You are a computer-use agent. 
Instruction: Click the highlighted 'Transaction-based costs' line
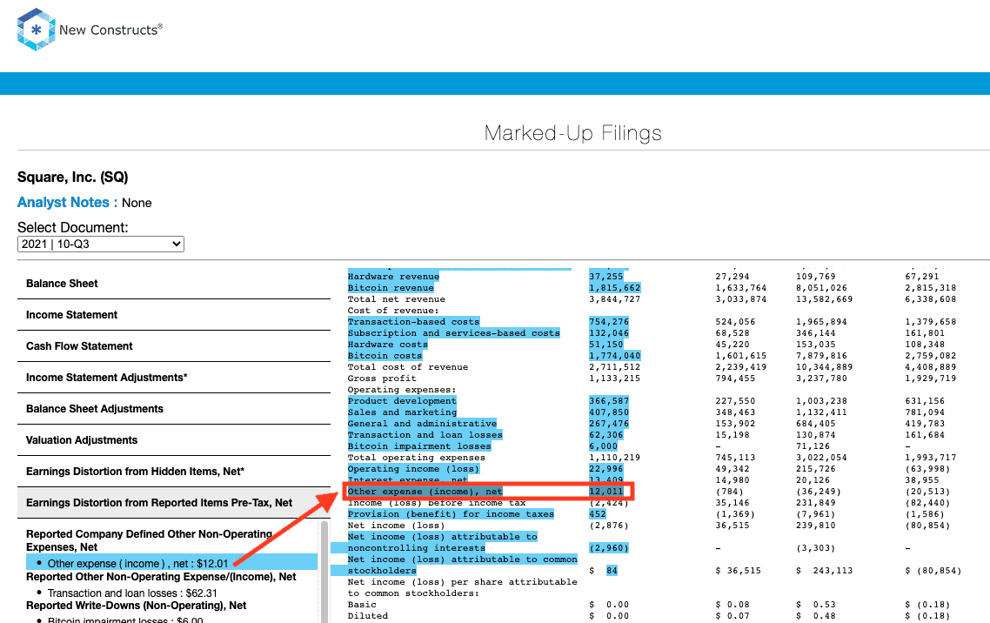(x=413, y=322)
